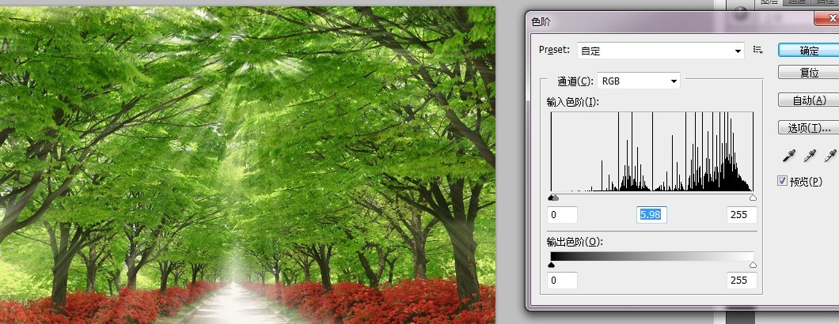Click the output black slider handle
This screenshot has width=839, height=324.
click(551, 266)
